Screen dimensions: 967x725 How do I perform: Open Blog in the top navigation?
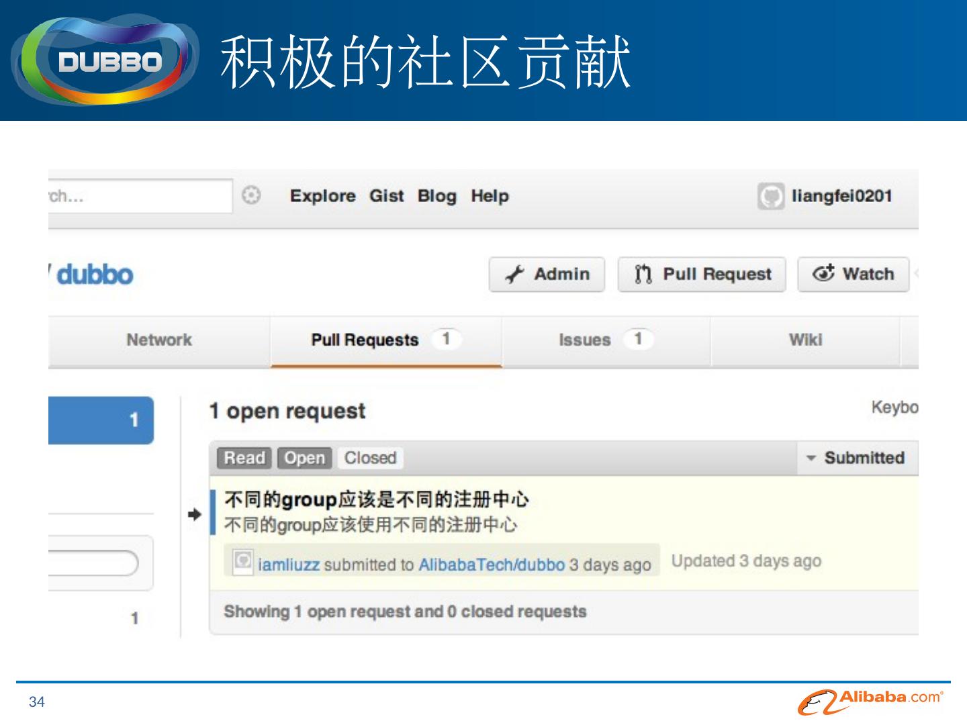click(436, 196)
